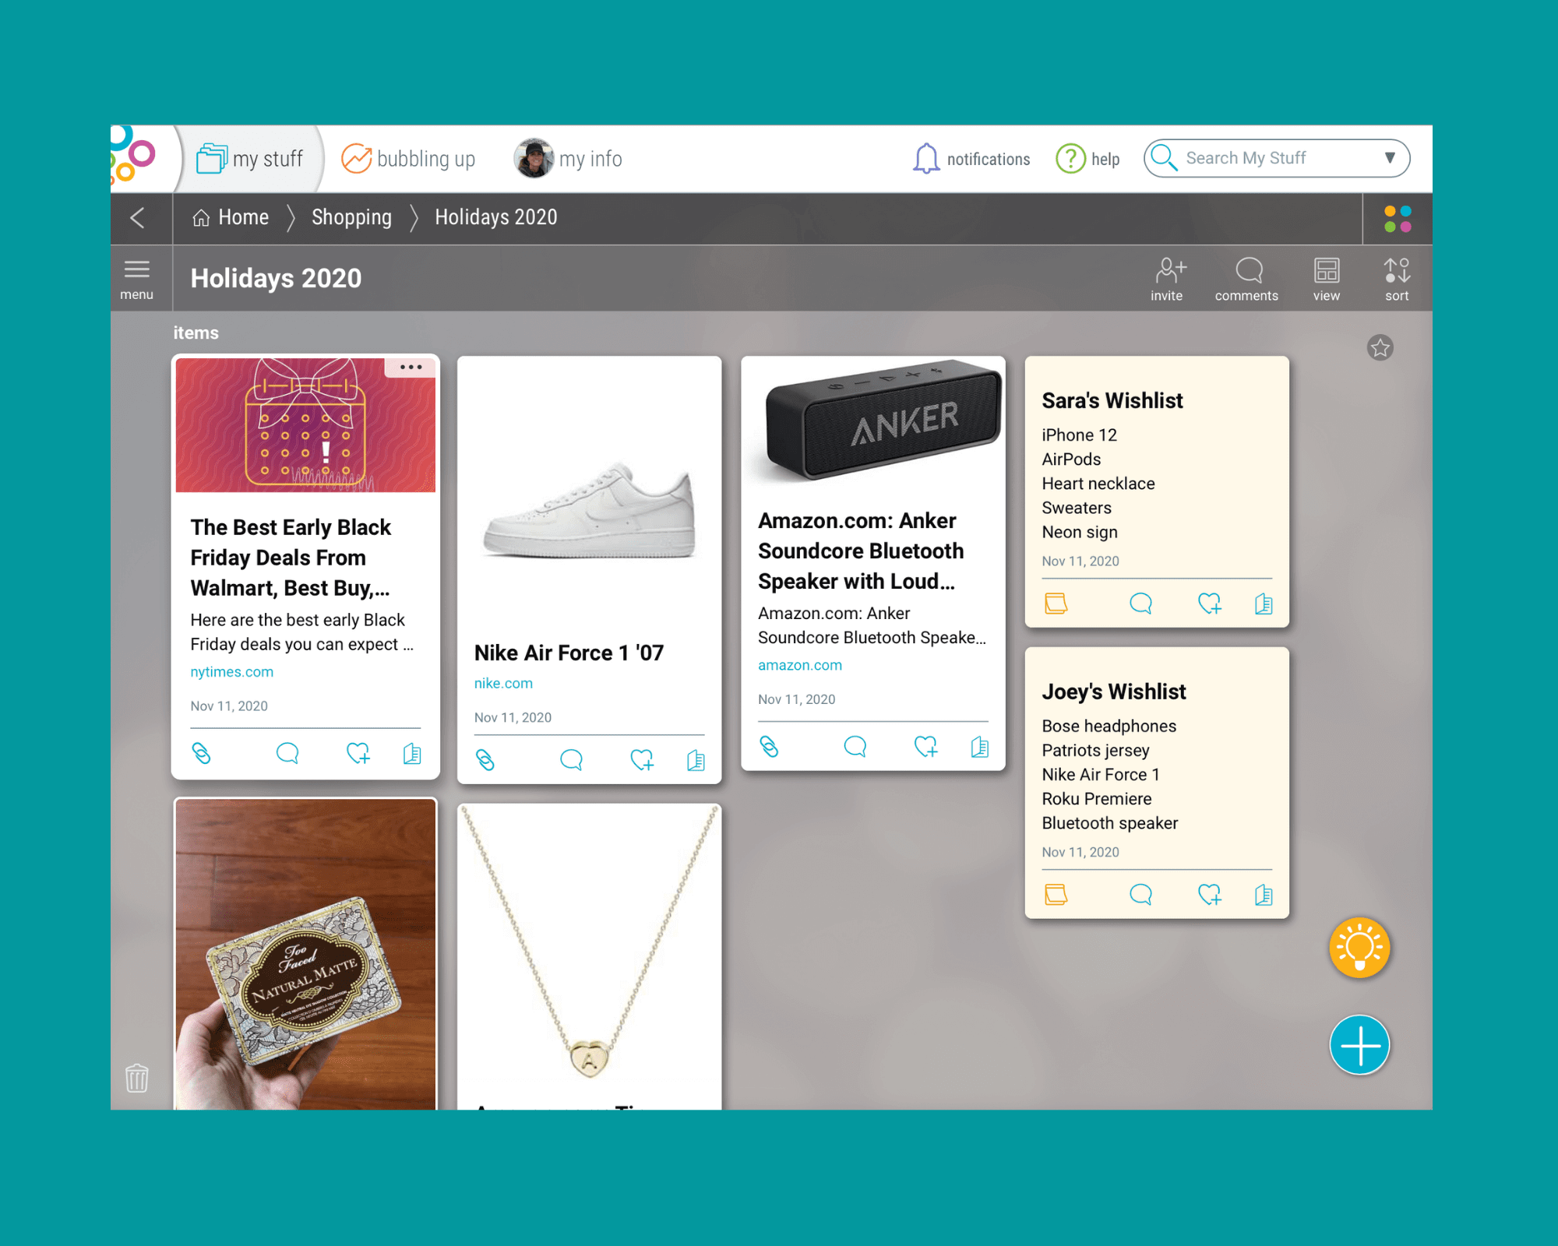The image size is (1558, 1246).
Task: Click 'Bose headphones' in Joey's Wishlist
Action: click(1109, 727)
